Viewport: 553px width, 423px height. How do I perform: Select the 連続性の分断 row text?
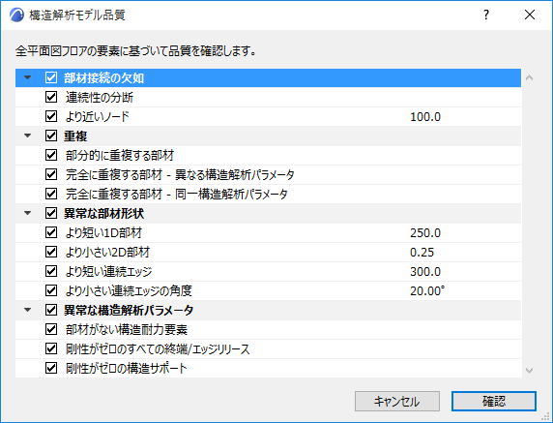point(100,98)
